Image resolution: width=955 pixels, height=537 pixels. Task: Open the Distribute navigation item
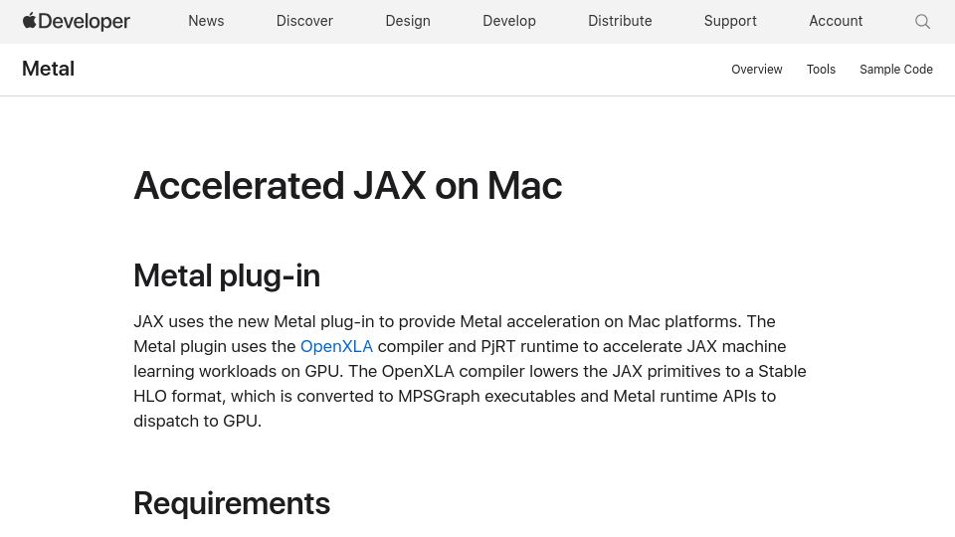620,21
